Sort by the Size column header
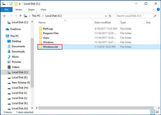 click(148, 22)
